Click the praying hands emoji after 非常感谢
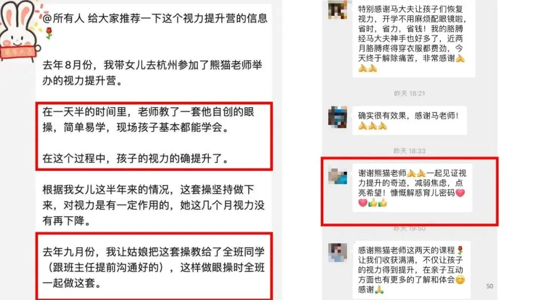 pos(460,58)
